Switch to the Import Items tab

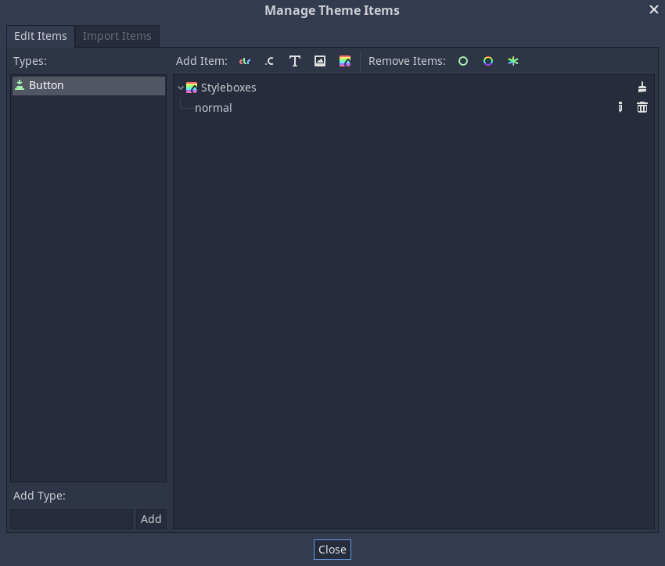click(117, 36)
